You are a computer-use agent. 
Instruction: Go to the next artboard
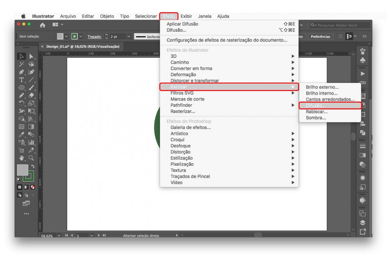[x=99, y=235]
